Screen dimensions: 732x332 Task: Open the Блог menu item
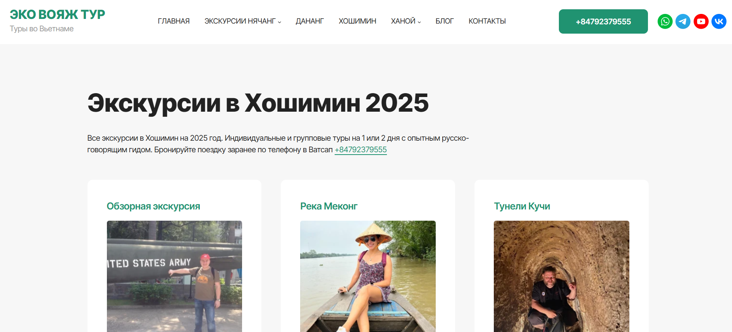pyautogui.click(x=445, y=21)
